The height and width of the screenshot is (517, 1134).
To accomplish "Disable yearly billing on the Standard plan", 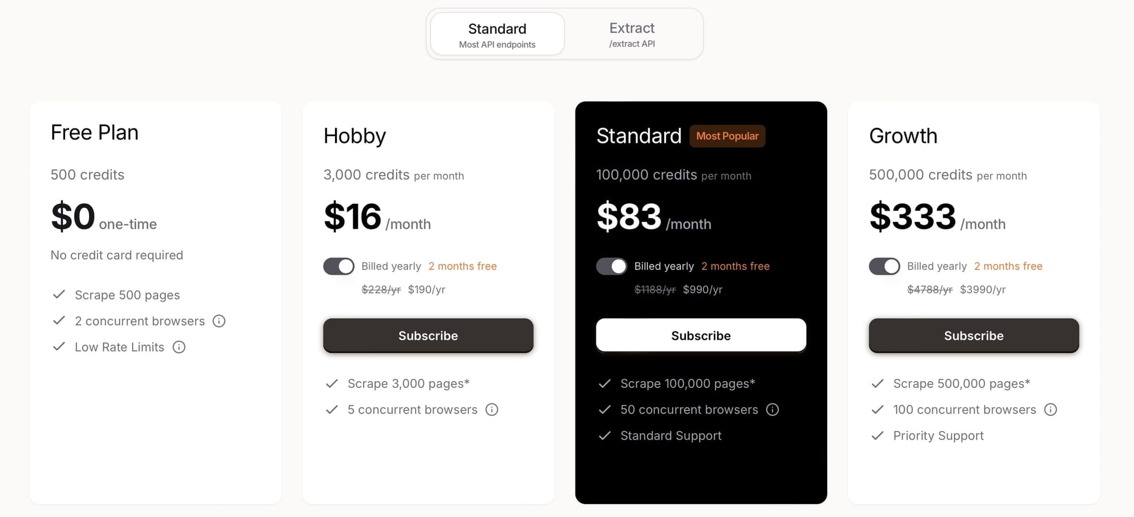I will coord(612,266).
